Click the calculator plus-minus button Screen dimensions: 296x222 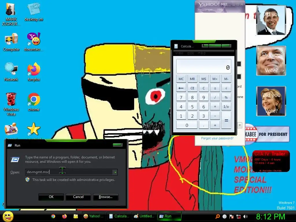tap(215, 88)
